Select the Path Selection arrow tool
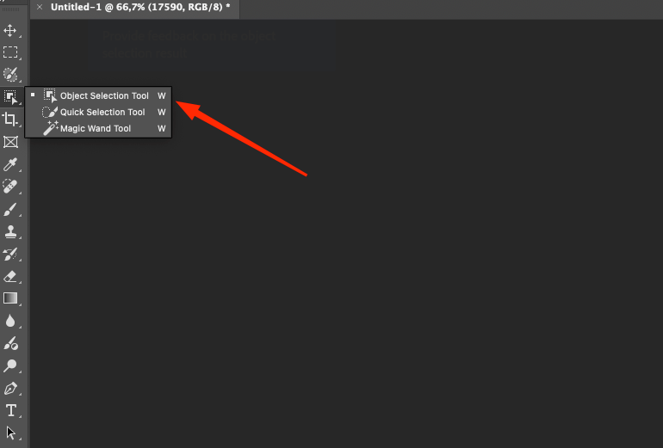Image resolution: width=663 pixels, height=448 pixels. [x=10, y=433]
